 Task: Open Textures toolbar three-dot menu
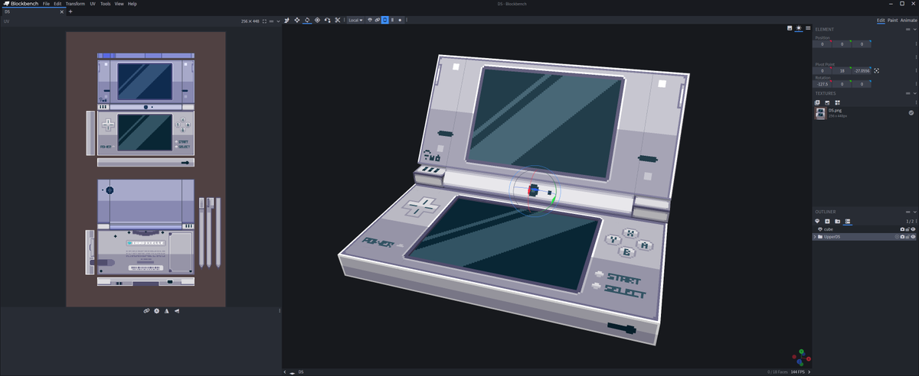click(x=916, y=102)
